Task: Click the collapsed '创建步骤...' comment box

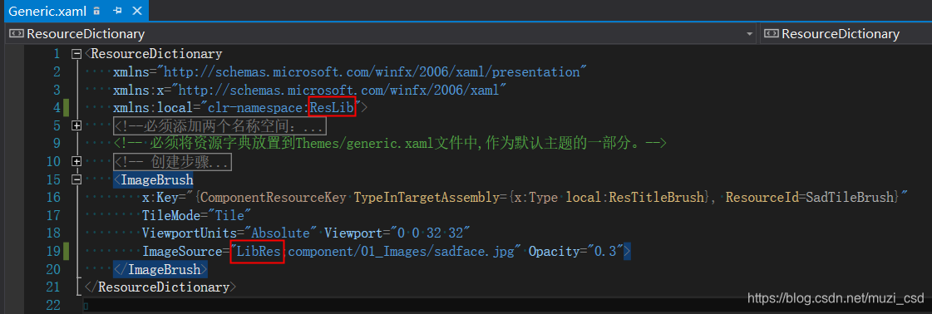Action: coord(172,161)
